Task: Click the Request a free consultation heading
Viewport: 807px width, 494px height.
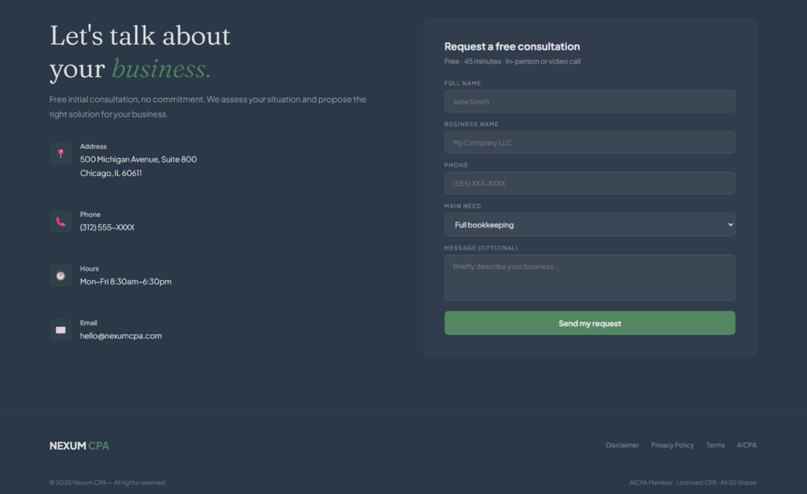Action: [512, 47]
